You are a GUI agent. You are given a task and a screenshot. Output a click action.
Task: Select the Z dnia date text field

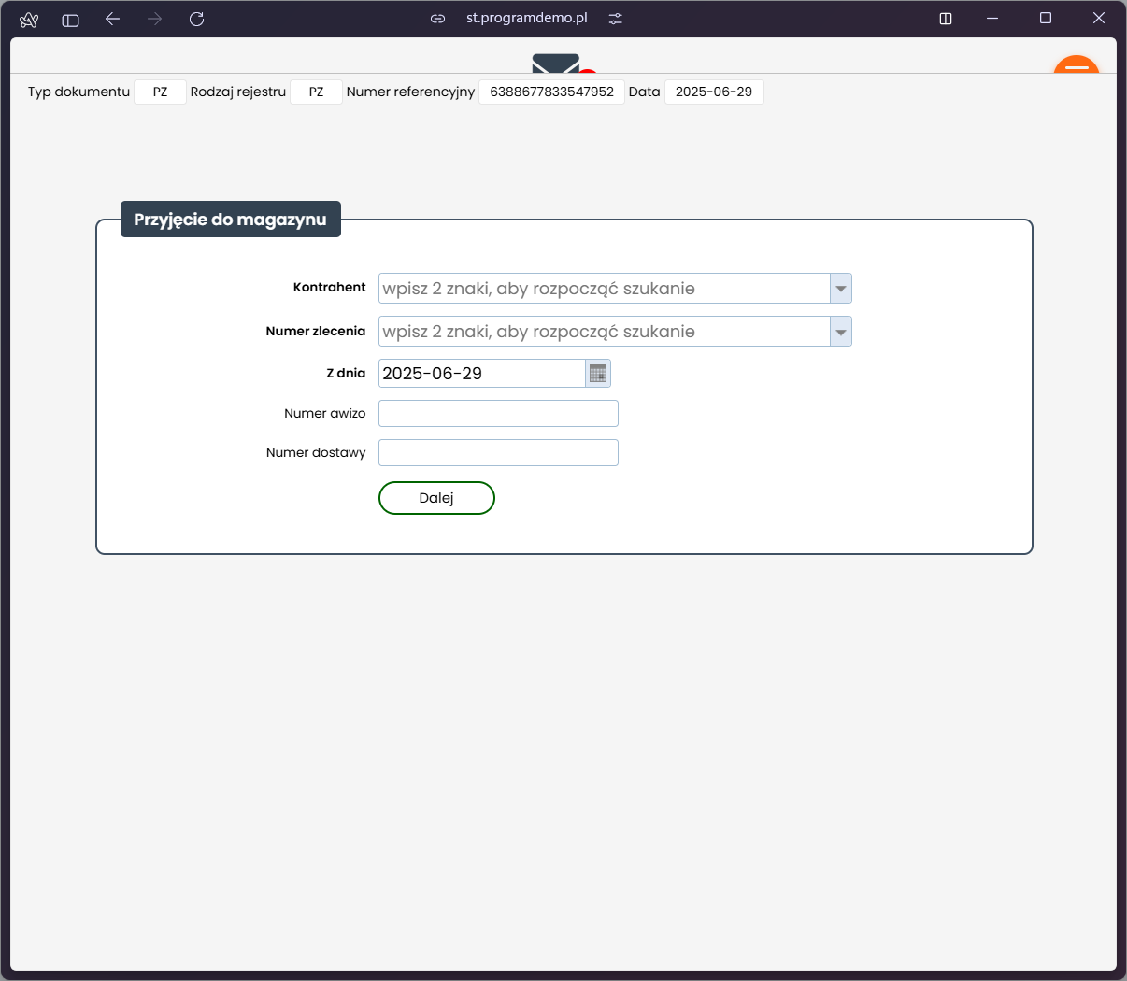pyautogui.click(x=481, y=374)
